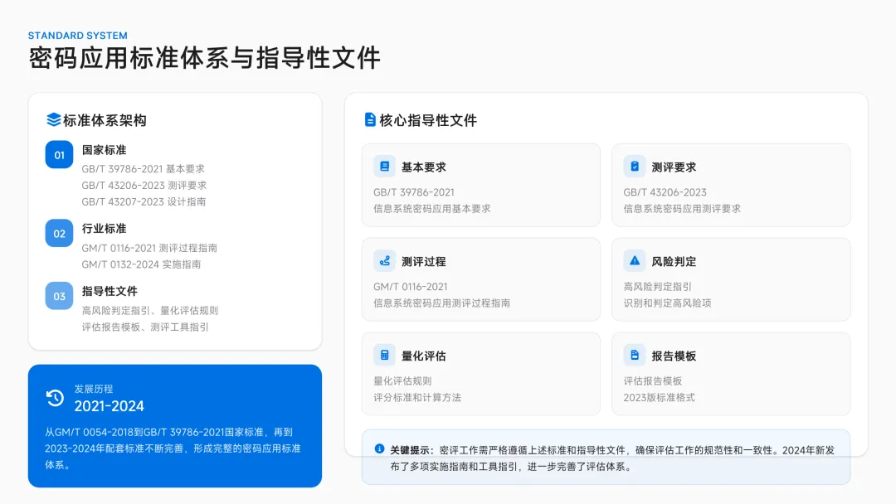896x504 pixels.
Task: Click the 国家标准 heading
Action: (x=104, y=150)
